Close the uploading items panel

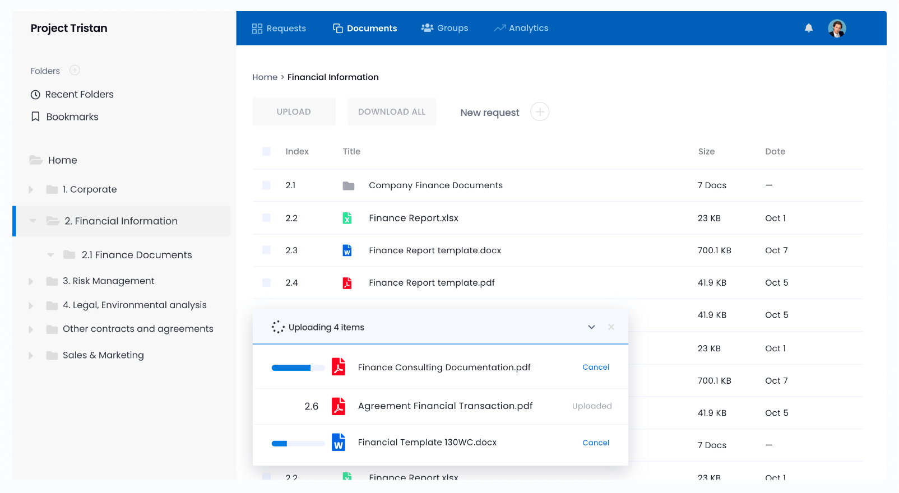click(x=611, y=327)
